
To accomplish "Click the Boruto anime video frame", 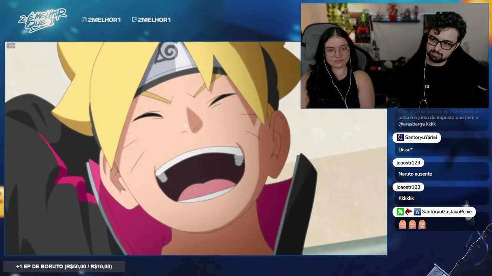I will 196,148.
